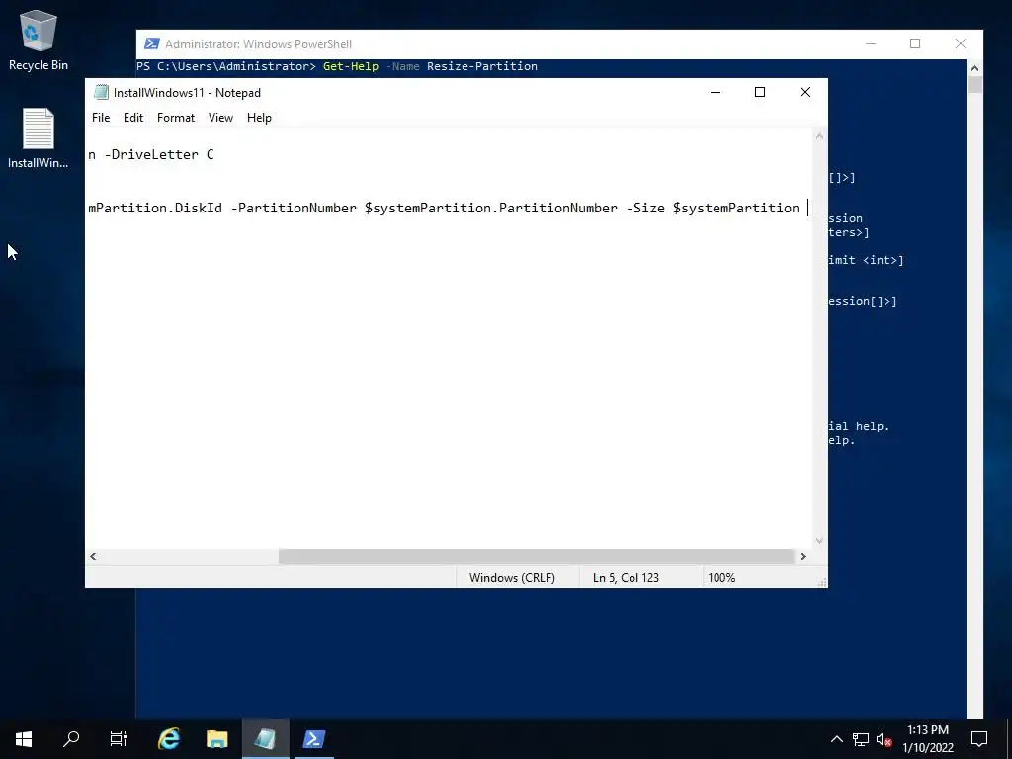Open File Explorer from taskbar

216,739
